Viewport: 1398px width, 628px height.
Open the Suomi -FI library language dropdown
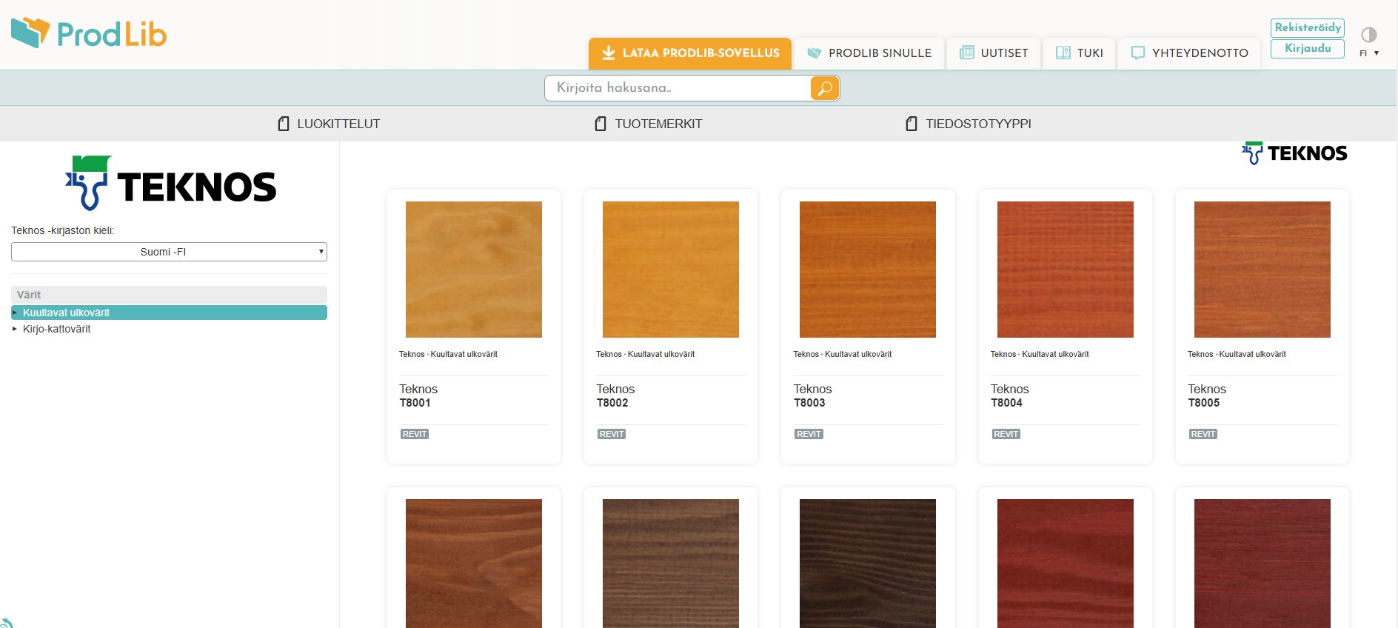point(169,252)
